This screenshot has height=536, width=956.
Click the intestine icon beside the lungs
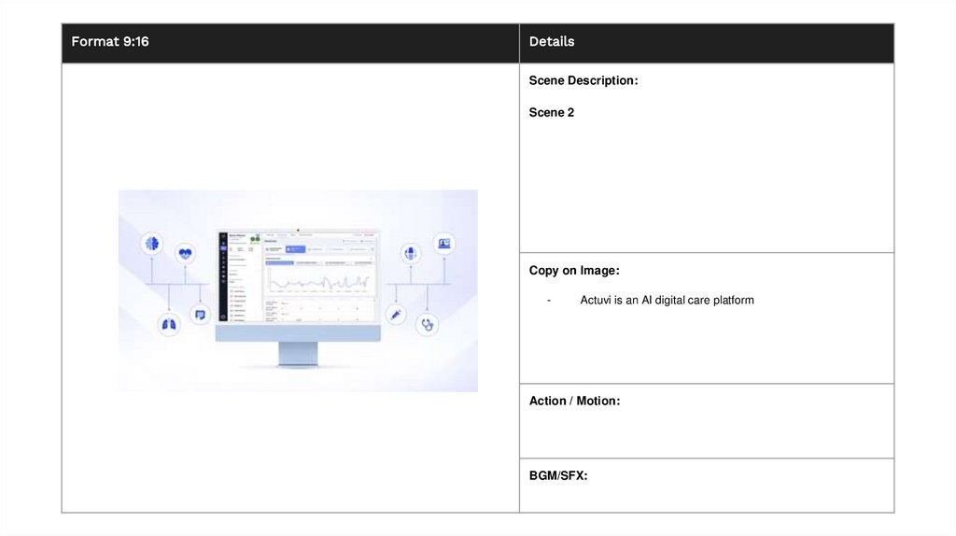point(200,315)
